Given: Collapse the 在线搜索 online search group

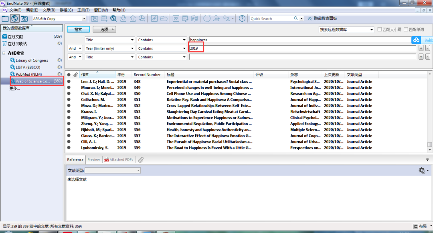Looking at the screenshot, I should click(4, 53).
